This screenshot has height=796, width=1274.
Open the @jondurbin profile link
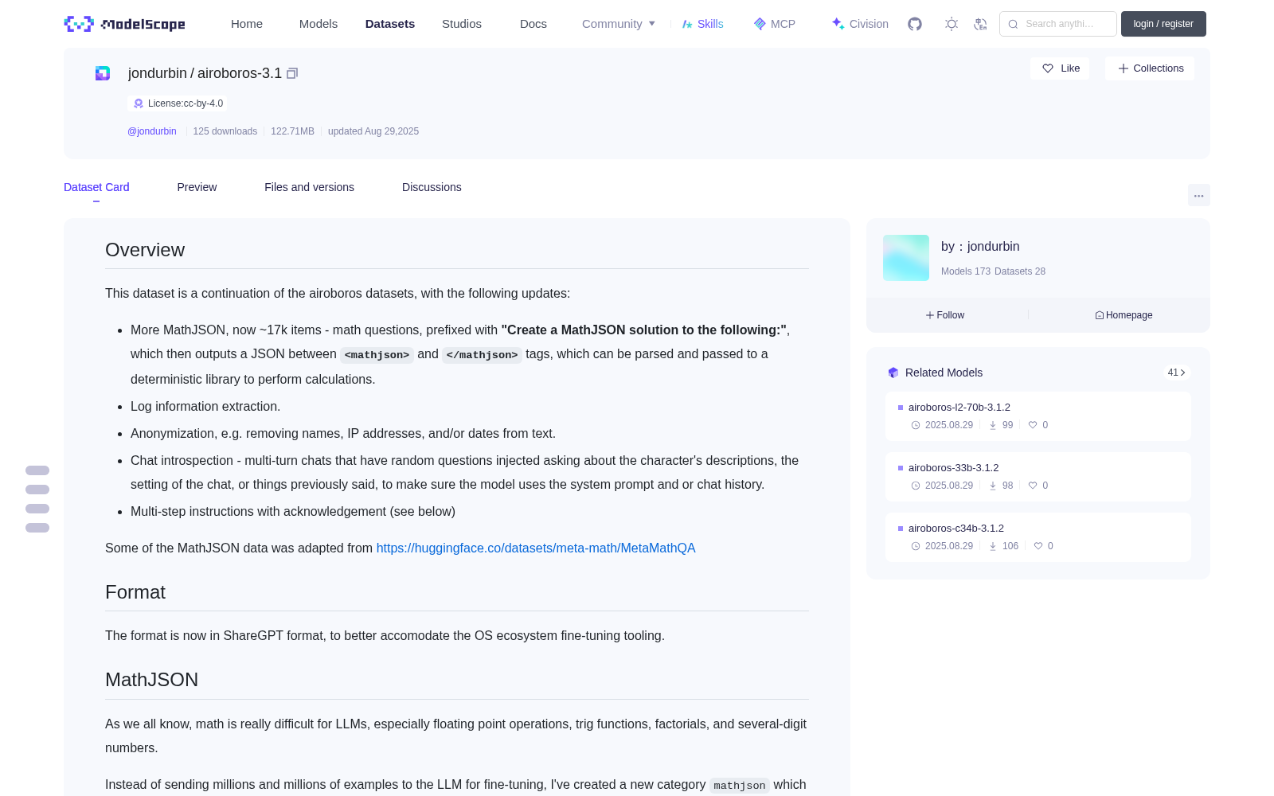pyautogui.click(x=152, y=131)
